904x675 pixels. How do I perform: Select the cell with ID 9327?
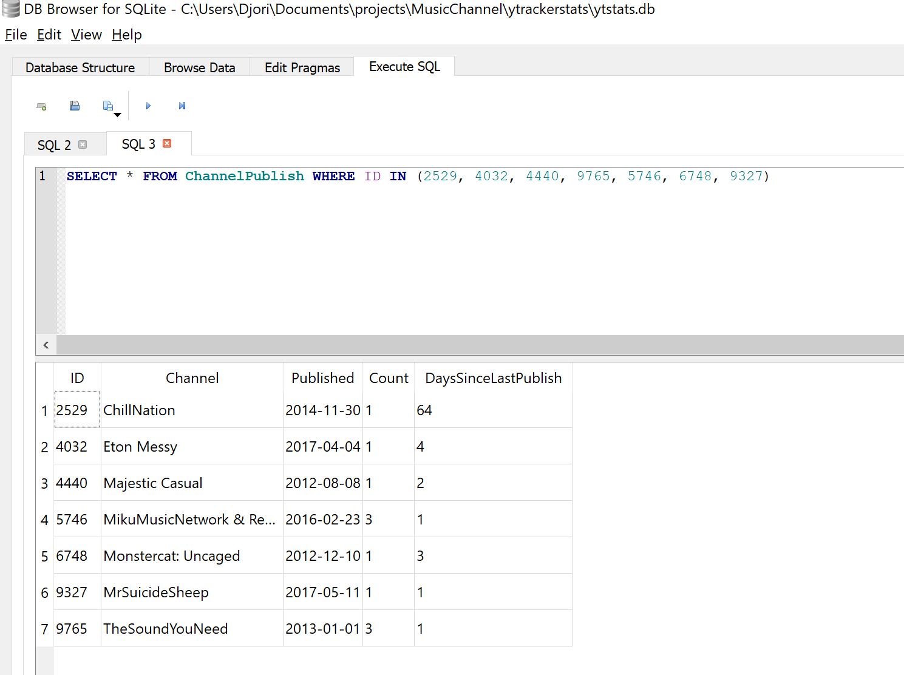(77, 592)
